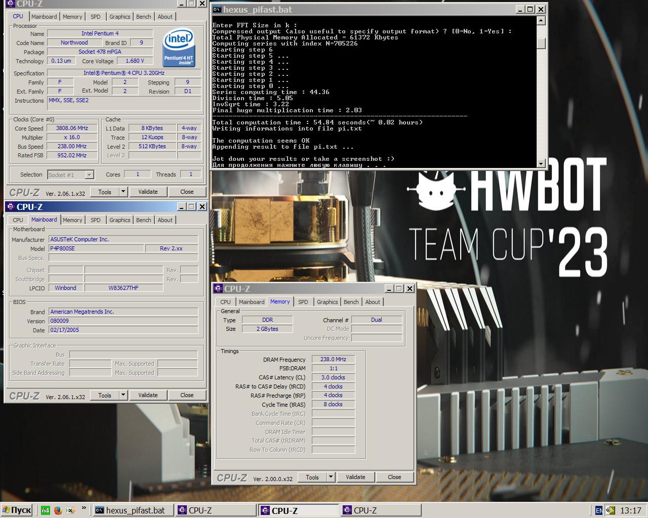The height and width of the screenshot is (518, 648).
Task: Switch to the About tab in the Memory window
Action: coord(373,302)
